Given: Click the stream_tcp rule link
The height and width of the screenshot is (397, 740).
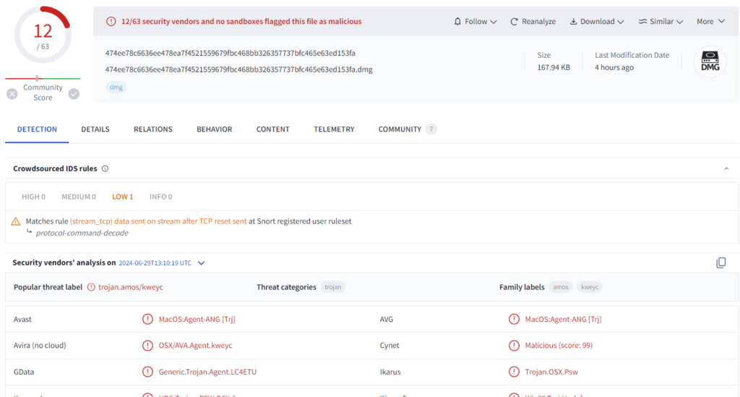Looking at the screenshot, I should click(158, 221).
